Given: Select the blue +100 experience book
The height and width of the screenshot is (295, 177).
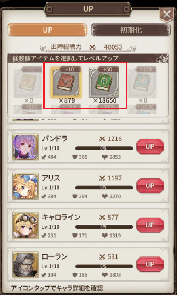Looking at the screenshot, I should 142,82.
